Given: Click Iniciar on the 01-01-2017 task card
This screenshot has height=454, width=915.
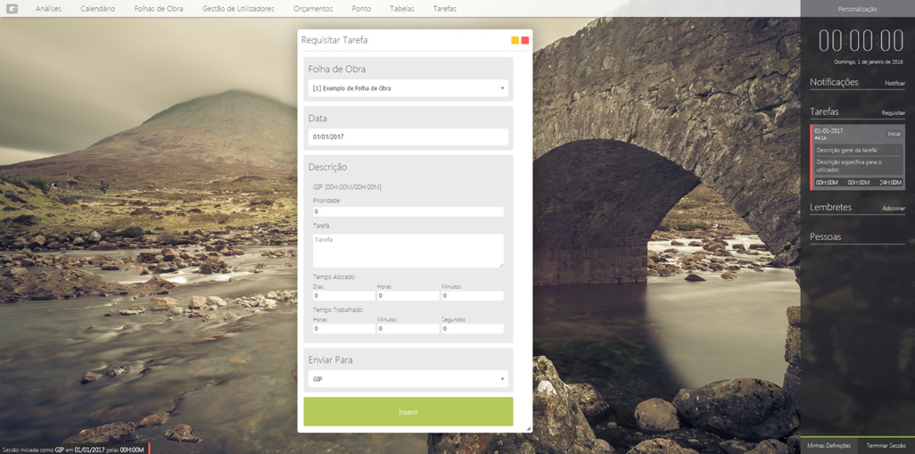Looking at the screenshot, I should tap(894, 134).
